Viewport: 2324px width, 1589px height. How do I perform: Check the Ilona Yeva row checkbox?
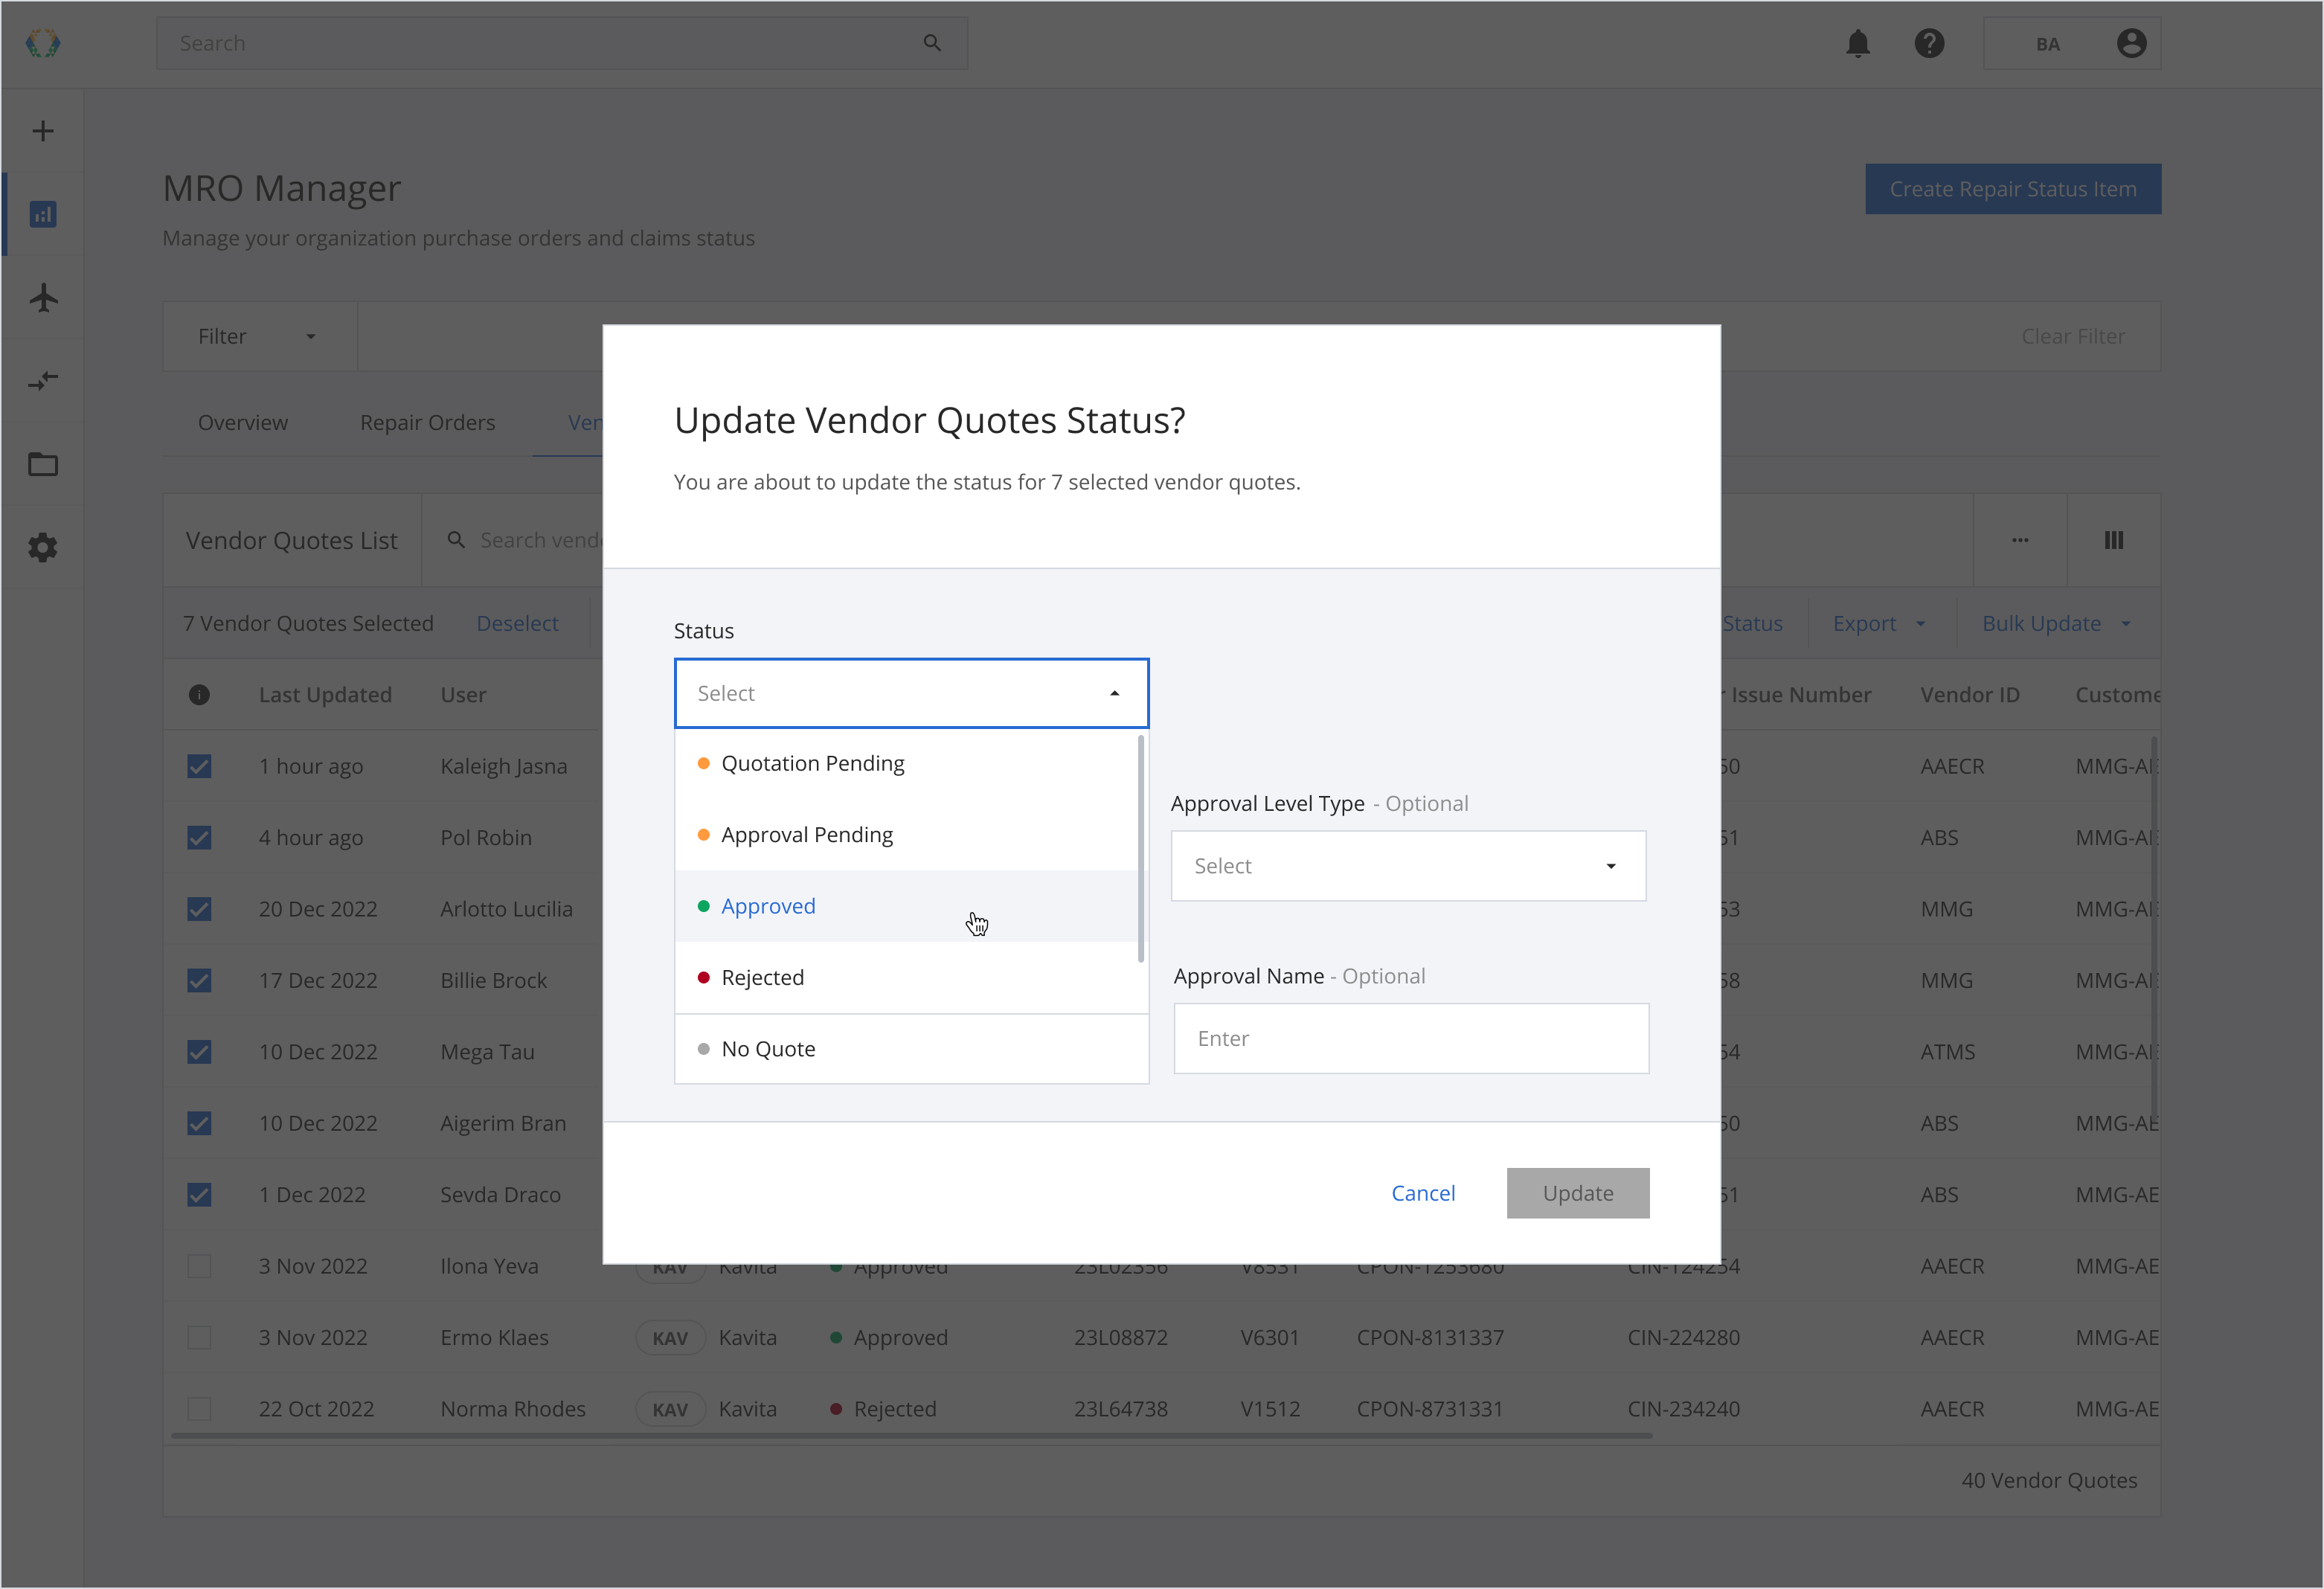click(x=199, y=1266)
